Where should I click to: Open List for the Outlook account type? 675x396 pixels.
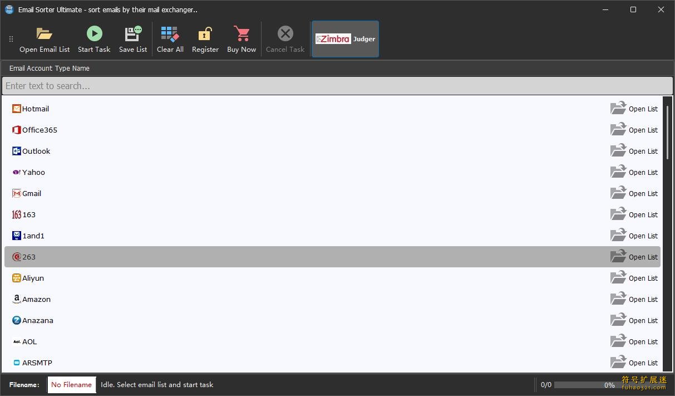(634, 151)
